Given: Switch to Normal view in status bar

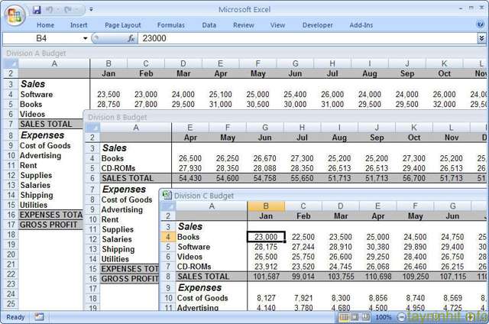Looking at the screenshot, I should 345,316.
